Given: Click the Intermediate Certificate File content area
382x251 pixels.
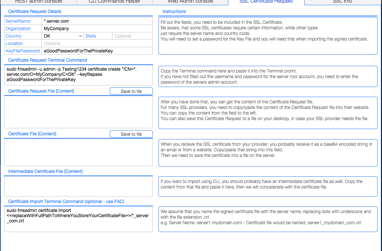Looking at the screenshot, I should pos(78,186).
